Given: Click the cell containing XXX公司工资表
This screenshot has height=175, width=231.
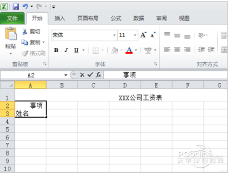Looking at the screenshot, I should click(140, 98).
